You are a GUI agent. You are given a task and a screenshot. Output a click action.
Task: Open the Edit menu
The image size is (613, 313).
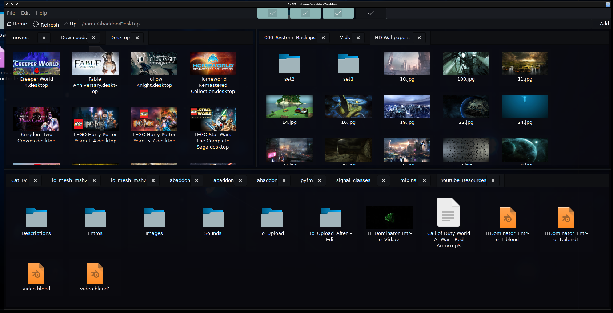click(25, 13)
